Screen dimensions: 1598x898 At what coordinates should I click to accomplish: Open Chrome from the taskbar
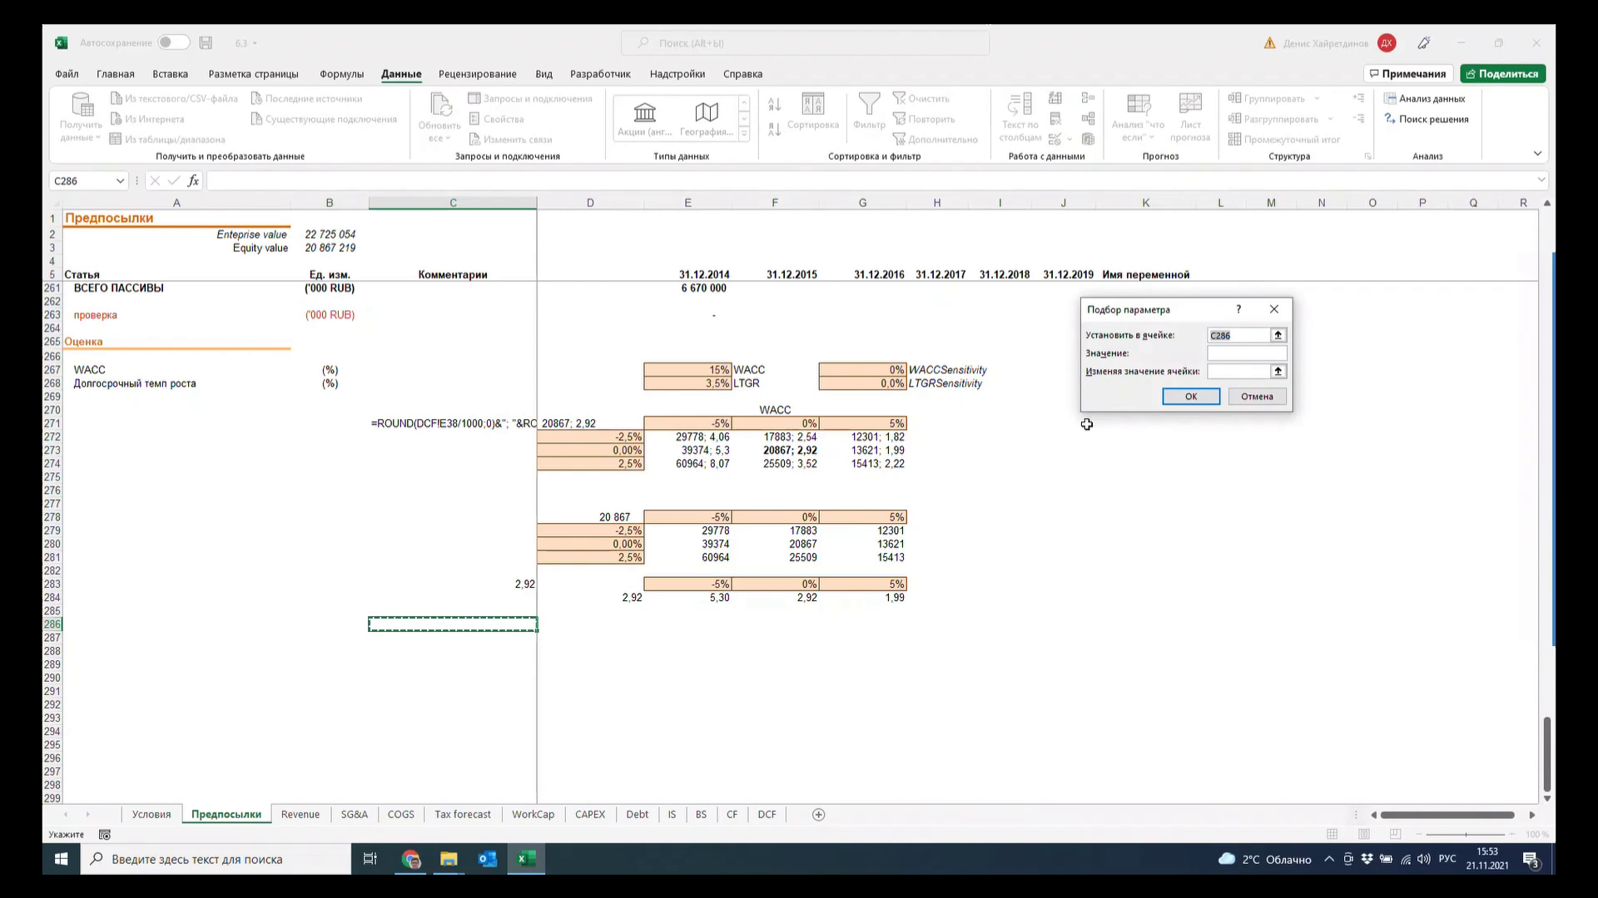pyautogui.click(x=410, y=859)
